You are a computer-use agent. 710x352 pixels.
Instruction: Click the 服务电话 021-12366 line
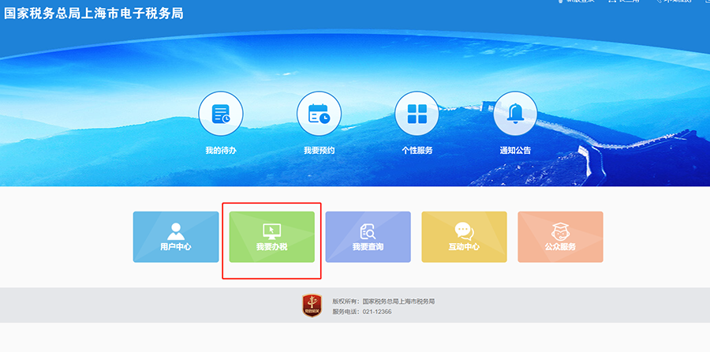click(362, 312)
